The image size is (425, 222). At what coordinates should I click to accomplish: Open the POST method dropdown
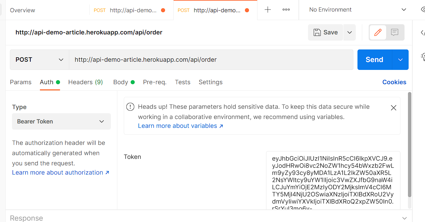tap(40, 60)
